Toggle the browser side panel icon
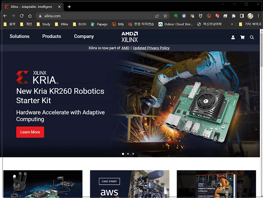This screenshot has height=198, width=263. tap(242, 16)
